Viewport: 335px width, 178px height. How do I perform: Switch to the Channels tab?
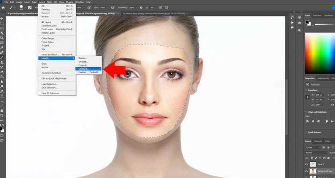(x=318, y=141)
